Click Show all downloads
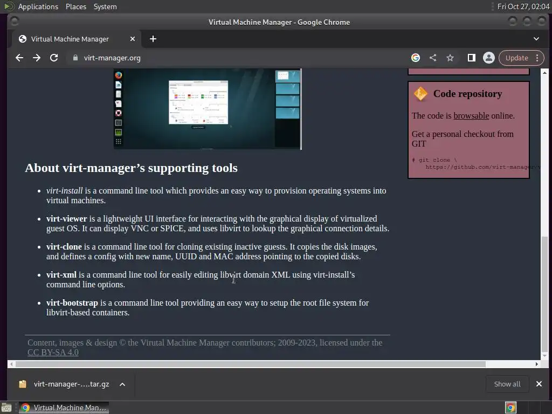 click(x=507, y=384)
